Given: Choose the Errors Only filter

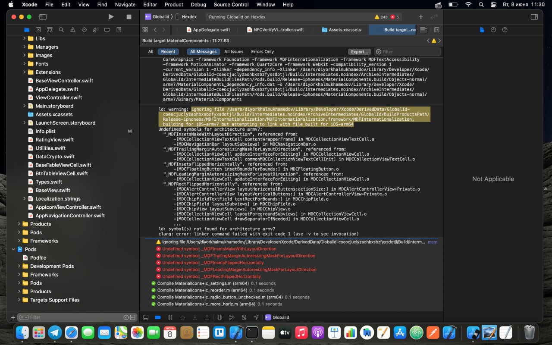Looking at the screenshot, I should (x=262, y=52).
